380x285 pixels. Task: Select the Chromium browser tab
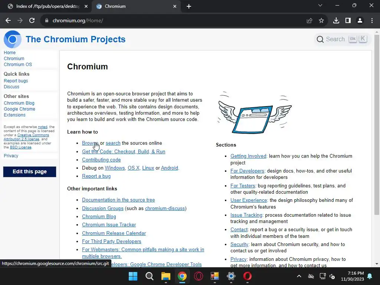(x=136, y=6)
